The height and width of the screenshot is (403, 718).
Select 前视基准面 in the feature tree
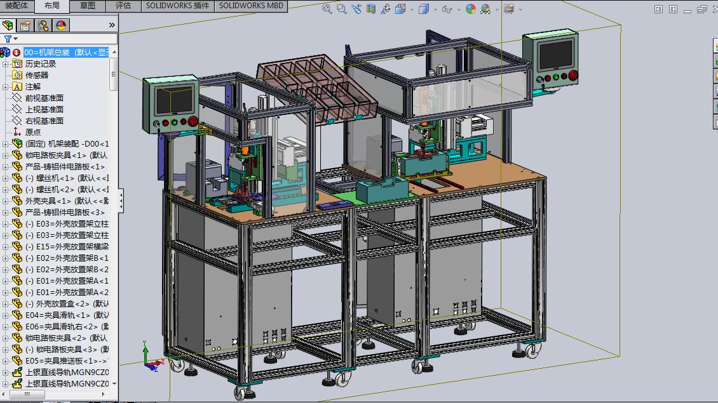coord(44,98)
